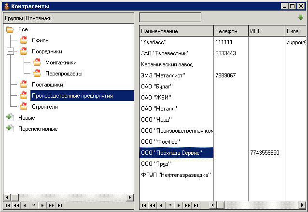Click the Новые group plus icon
Image resolution: width=308 pixels, height=212 pixels.
10,117
